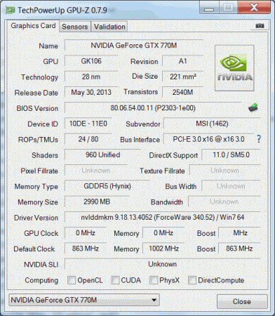Viewport: 275px width, 316px height.
Task: Click the GPU Clock row Memory 0 MHz field
Action: [163, 233]
